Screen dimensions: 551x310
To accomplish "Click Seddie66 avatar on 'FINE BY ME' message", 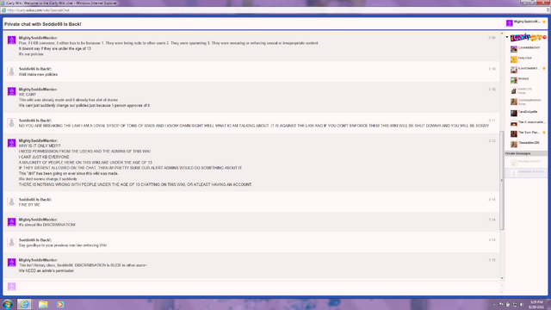I will click(11, 201).
